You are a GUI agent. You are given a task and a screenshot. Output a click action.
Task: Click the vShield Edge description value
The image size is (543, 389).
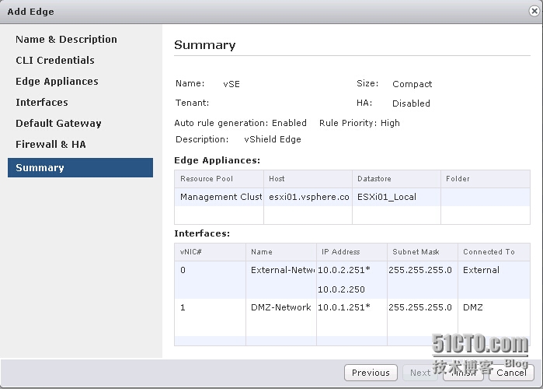[x=273, y=139]
